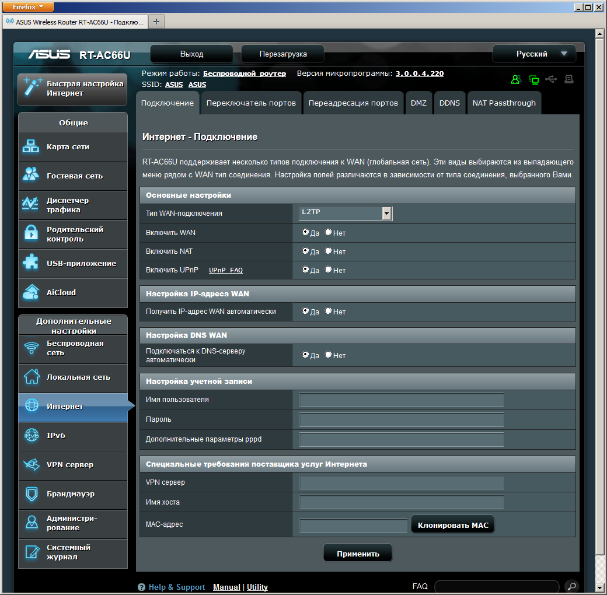Open AiCloud cloud icon in sidebar
607x595 pixels.
point(30,292)
